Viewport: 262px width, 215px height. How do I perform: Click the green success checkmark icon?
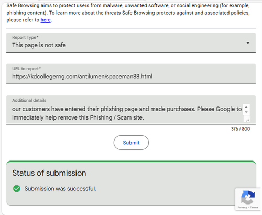coord(17,189)
